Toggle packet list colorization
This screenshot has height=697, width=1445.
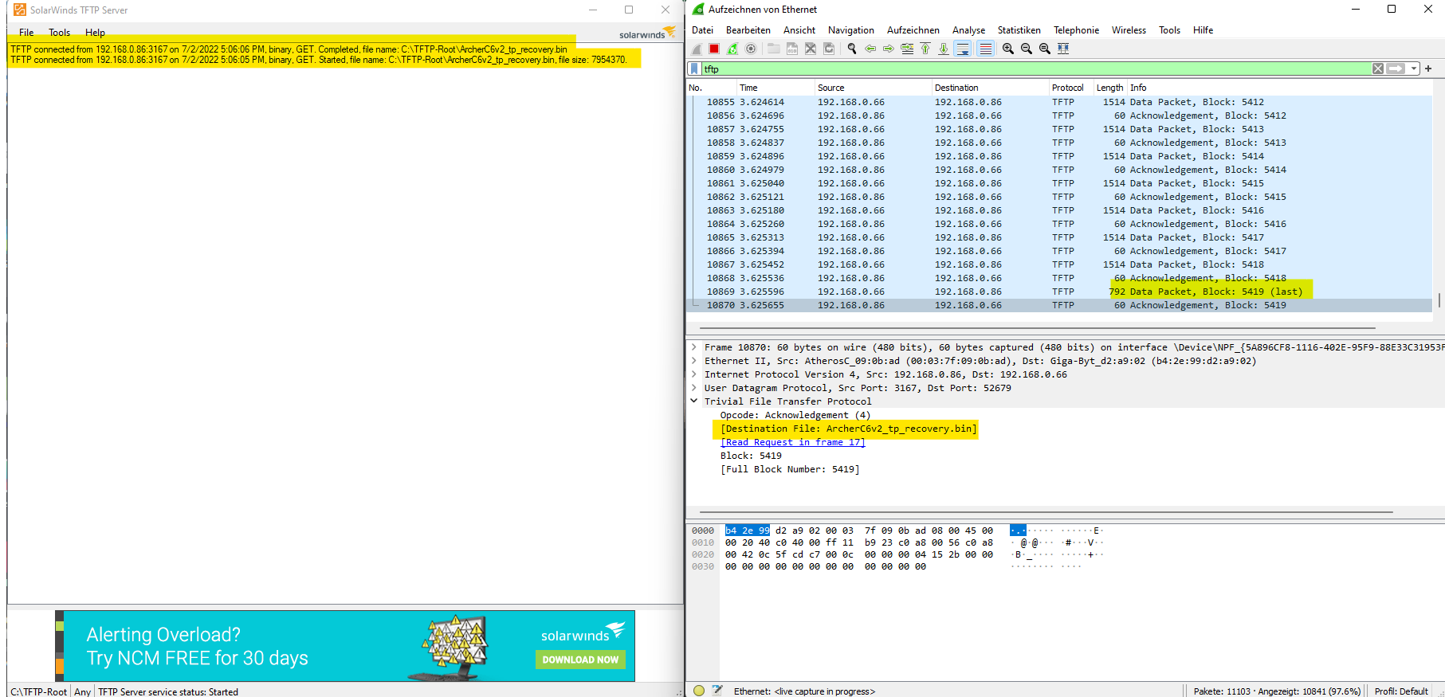click(x=985, y=49)
